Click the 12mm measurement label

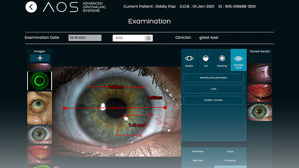pyautogui.click(x=115, y=108)
